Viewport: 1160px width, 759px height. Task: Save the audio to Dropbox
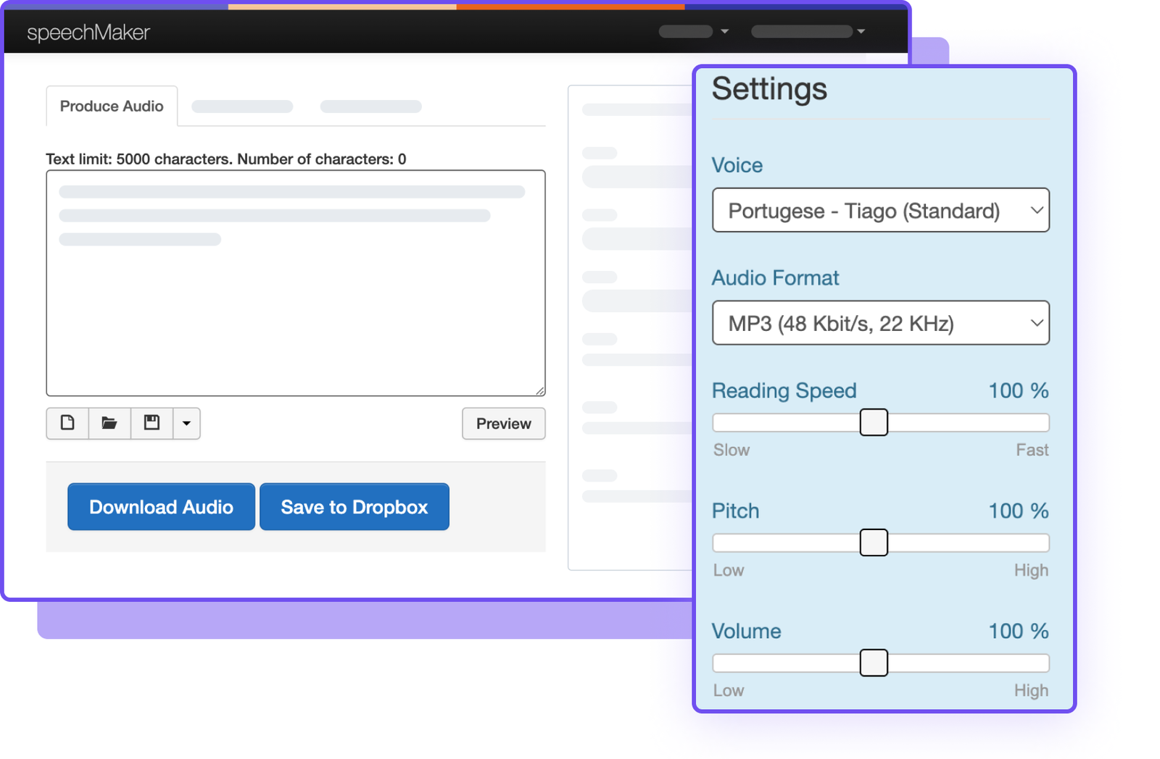[x=354, y=506]
